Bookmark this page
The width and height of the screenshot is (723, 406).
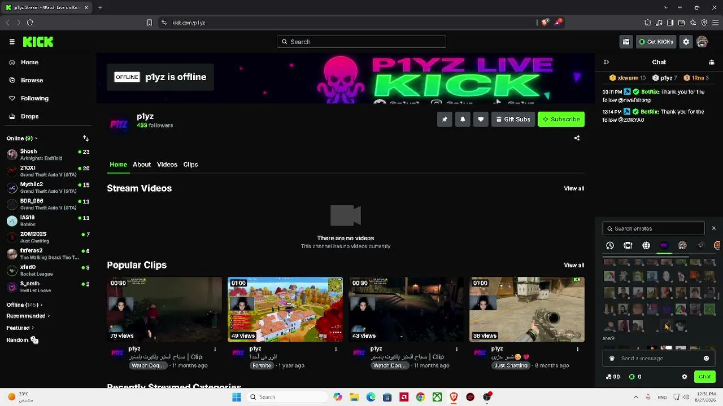(149, 23)
